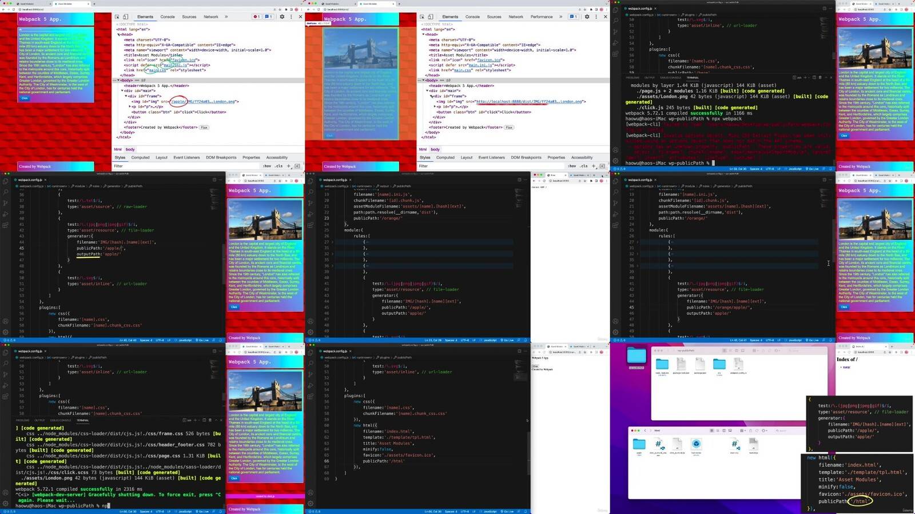Open Source Control in the top-right VS Code window
Image resolution: width=915 pixels, height=514 pixels.
click(615, 31)
